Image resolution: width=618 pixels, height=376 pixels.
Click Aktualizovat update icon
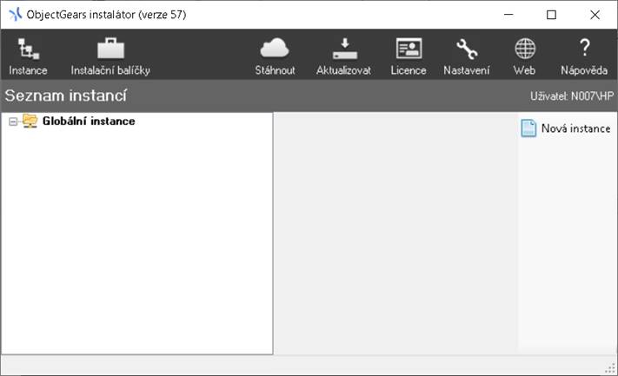[344, 49]
